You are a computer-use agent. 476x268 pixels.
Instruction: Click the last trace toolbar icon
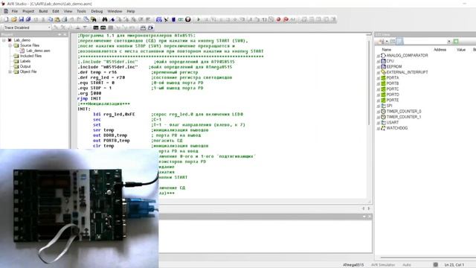pyautogui.click(x=150, y=28)
